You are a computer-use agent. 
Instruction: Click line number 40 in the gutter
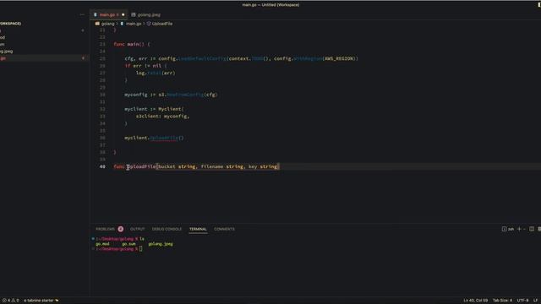pyautogui.click(x=102, y=167)
